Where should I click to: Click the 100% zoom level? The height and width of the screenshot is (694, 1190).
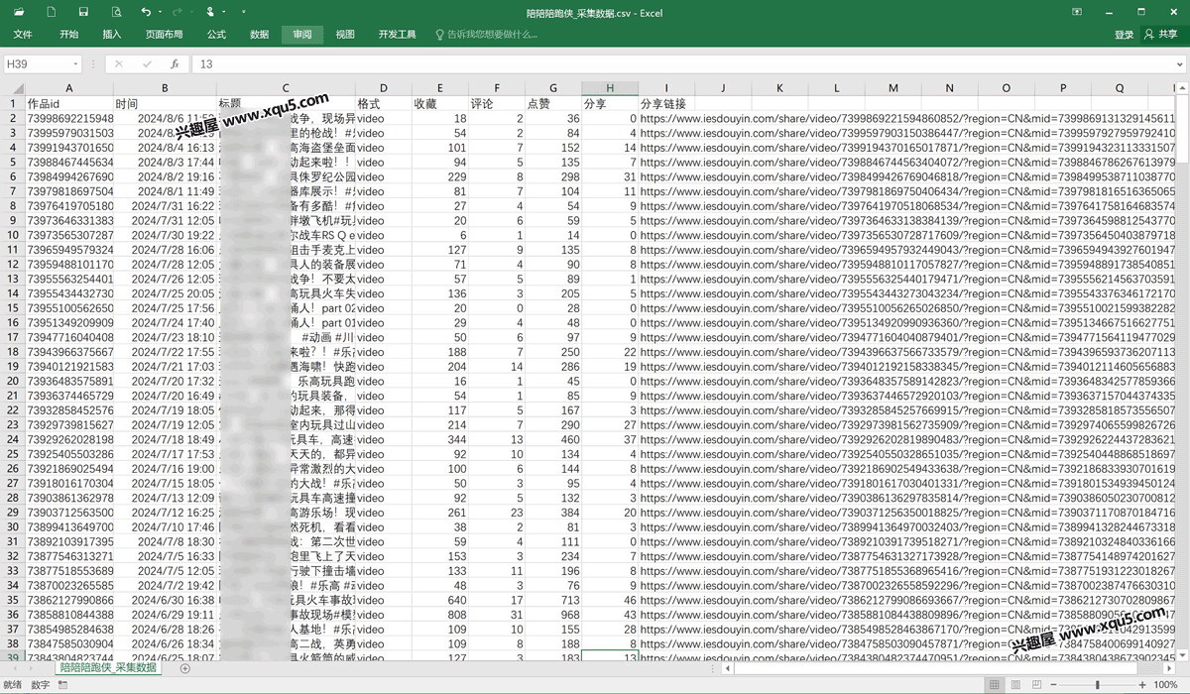click(x=1166, y=685)
